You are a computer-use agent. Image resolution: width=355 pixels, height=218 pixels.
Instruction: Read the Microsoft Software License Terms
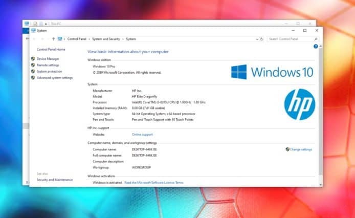coord(154,183)
